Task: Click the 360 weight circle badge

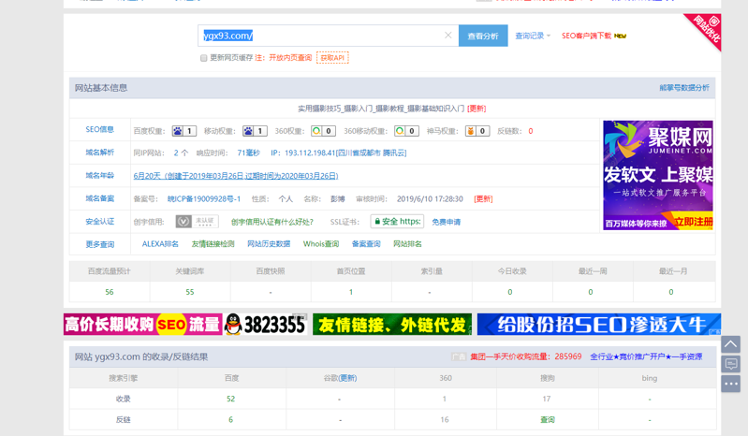Action: pos(323,131)
